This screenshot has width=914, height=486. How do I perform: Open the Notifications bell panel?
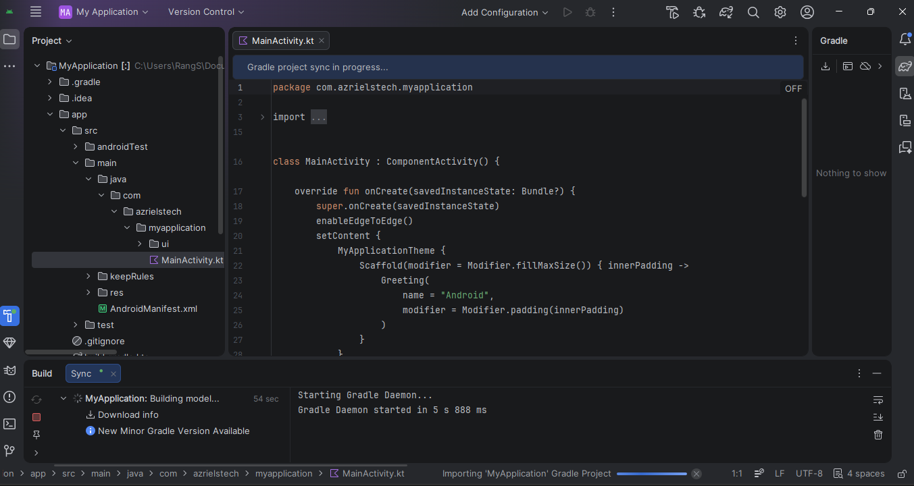(905, 40)
